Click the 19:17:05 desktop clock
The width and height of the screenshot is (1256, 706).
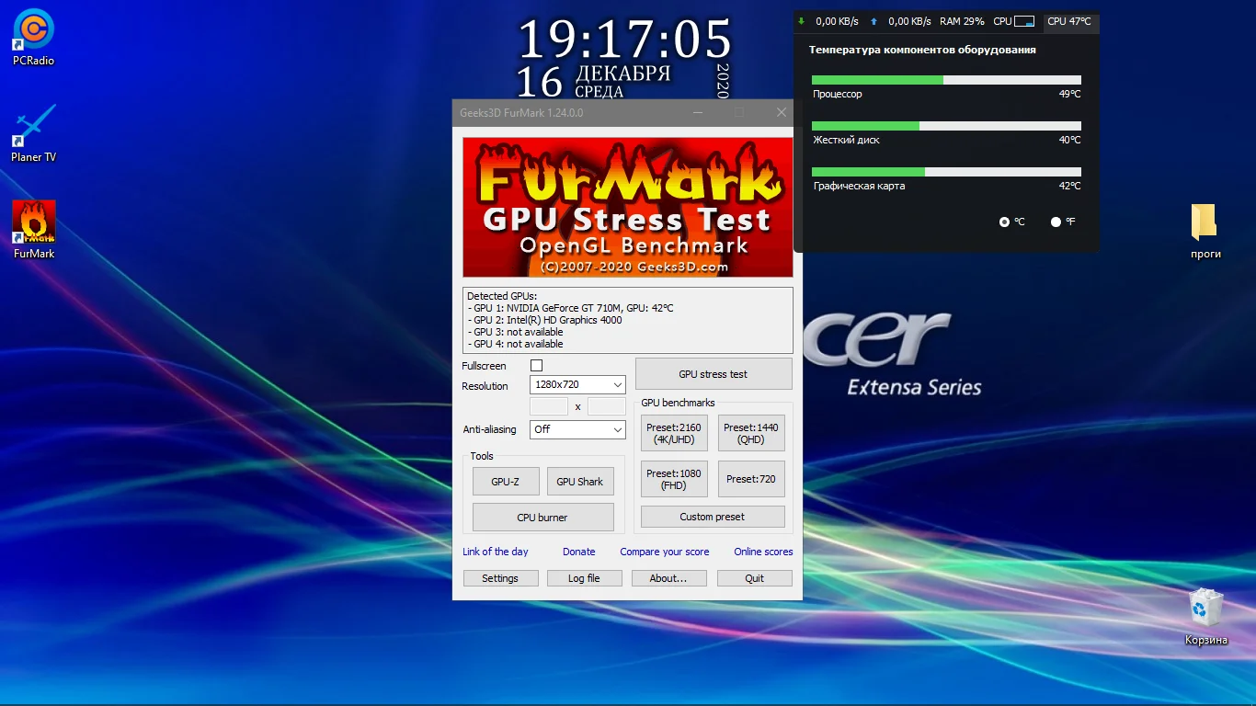click(625, 40)
